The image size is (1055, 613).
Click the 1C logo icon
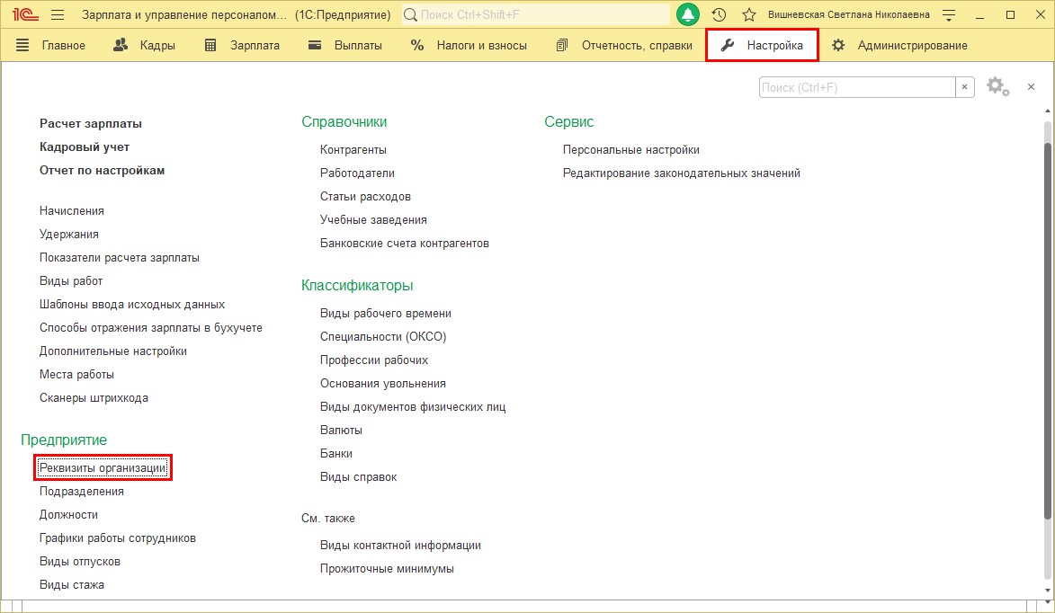point(25,14)
